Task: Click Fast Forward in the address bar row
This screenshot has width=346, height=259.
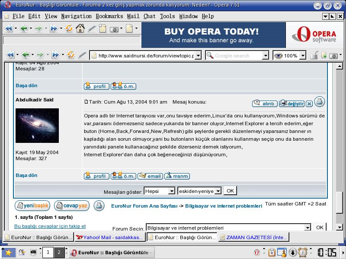Action: (x=56, y=55)
